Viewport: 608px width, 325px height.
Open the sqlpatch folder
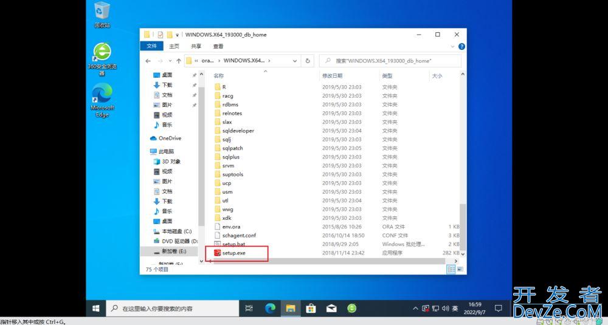232,148
